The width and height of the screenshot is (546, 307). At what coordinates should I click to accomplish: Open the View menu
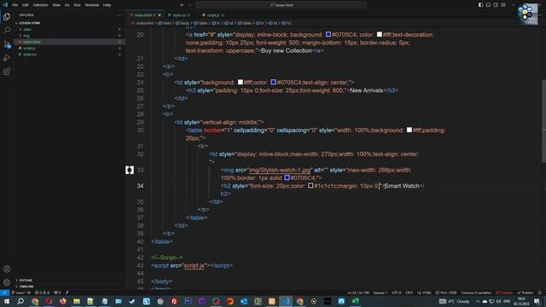(56, 5)
